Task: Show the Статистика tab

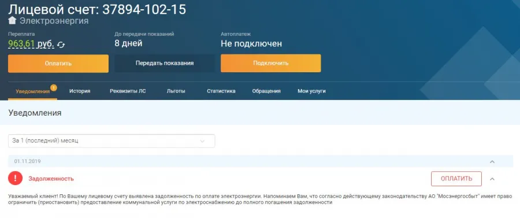Action: (221, 91)
